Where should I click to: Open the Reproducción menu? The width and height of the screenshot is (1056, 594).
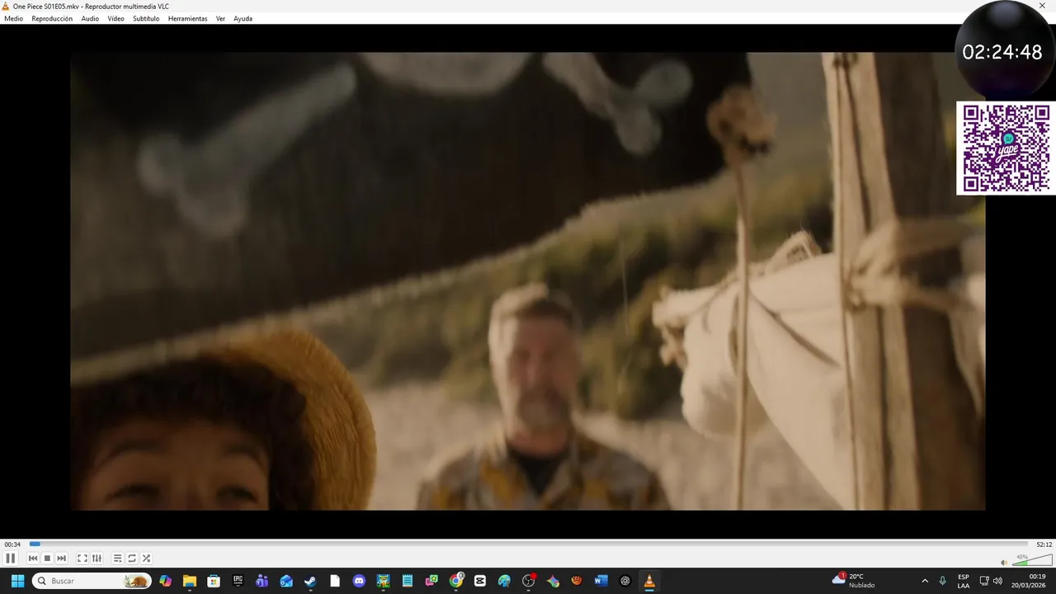[x=52, y=18]
